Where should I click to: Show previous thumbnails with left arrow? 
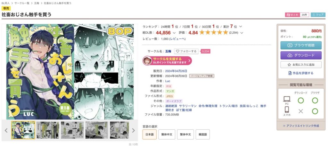coord(6,131)
